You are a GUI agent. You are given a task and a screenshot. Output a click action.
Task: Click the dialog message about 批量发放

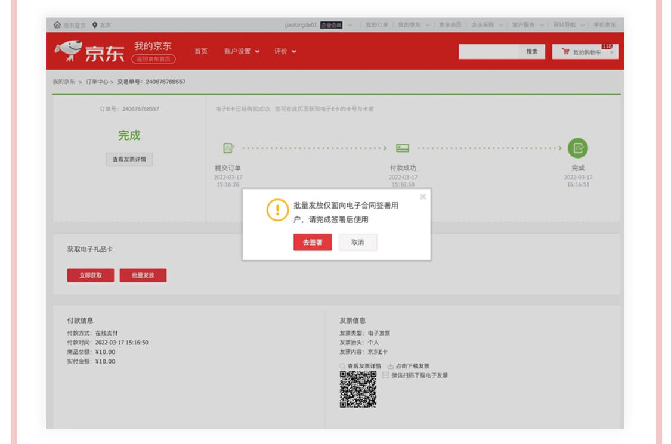point(346,213)
